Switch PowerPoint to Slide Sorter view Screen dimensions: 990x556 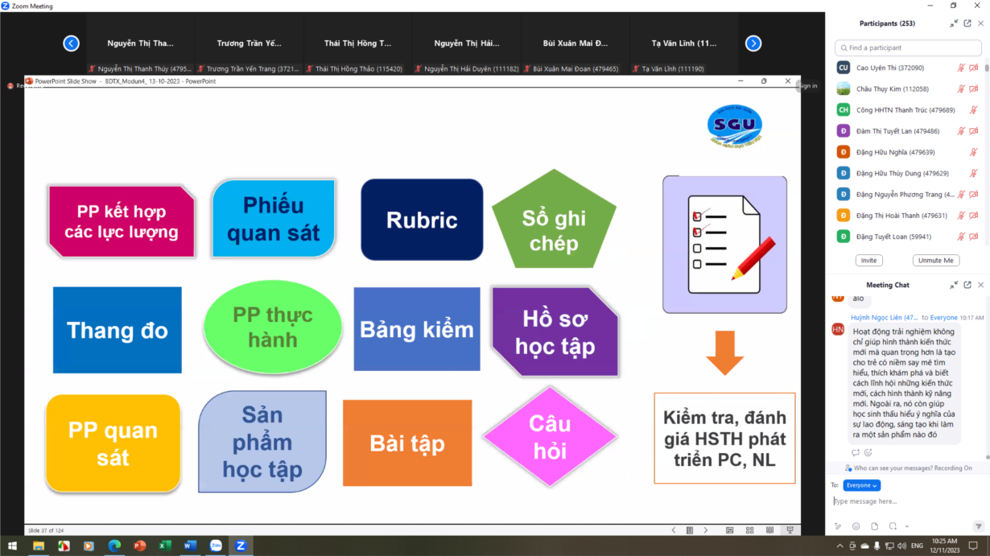click(x=750, y=530)
